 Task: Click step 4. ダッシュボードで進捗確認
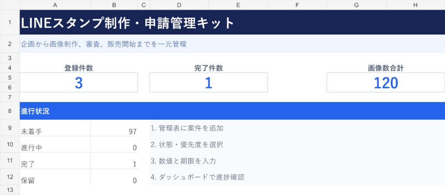click(198, 178)
